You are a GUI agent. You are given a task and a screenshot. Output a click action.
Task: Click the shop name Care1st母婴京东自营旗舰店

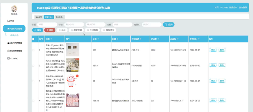tap(121, 66)
